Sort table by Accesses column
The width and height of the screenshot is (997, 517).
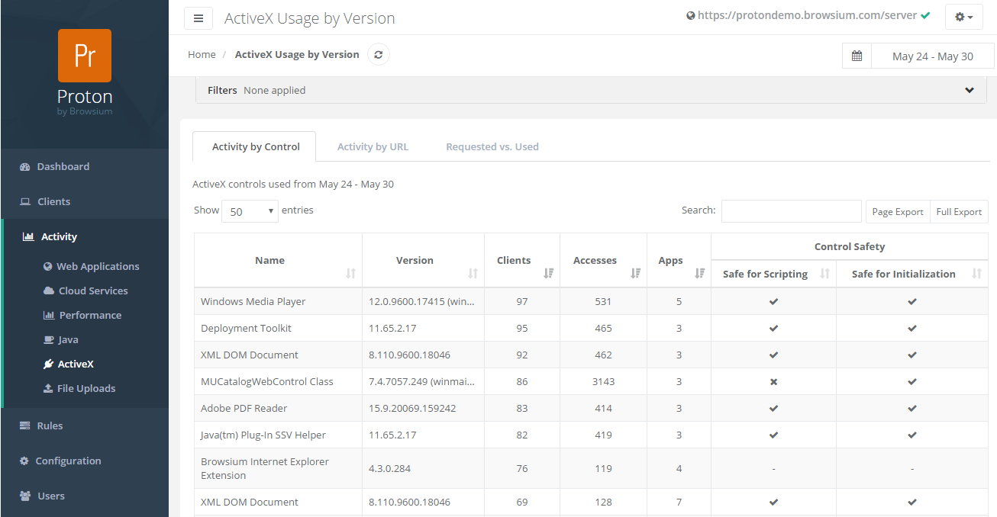[603, 261]
